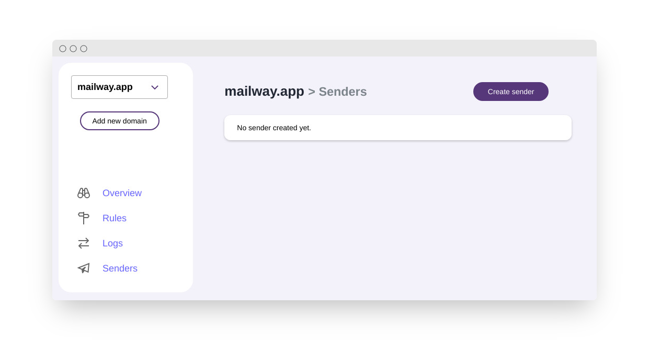Select the 'No sender created yet' card
This screenshot has width=649, height=340.
tap(398, 128)
